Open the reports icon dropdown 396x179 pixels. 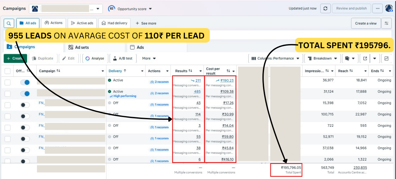(x=350, y=58)
